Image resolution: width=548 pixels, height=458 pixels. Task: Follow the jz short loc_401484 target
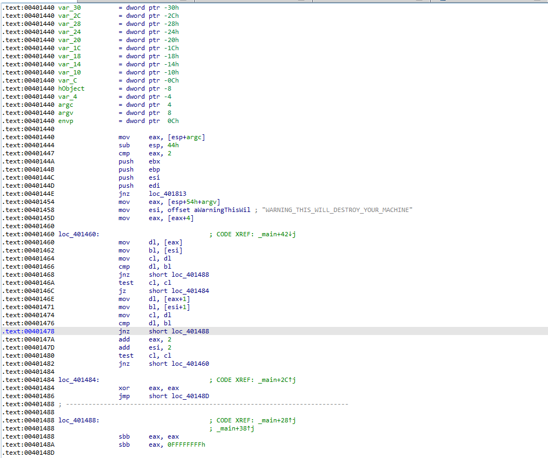tap(190, 291)
